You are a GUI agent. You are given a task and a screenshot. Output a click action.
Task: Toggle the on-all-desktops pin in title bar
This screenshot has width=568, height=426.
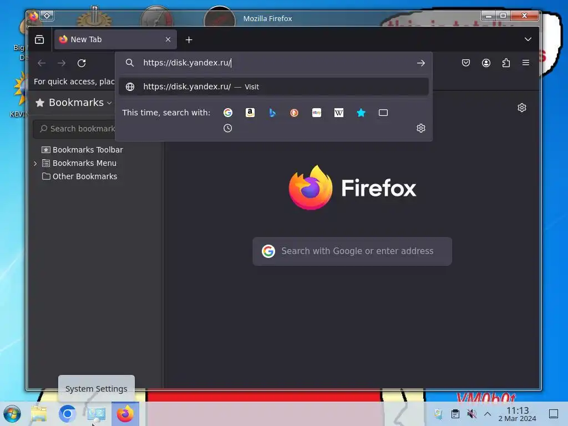47,16
